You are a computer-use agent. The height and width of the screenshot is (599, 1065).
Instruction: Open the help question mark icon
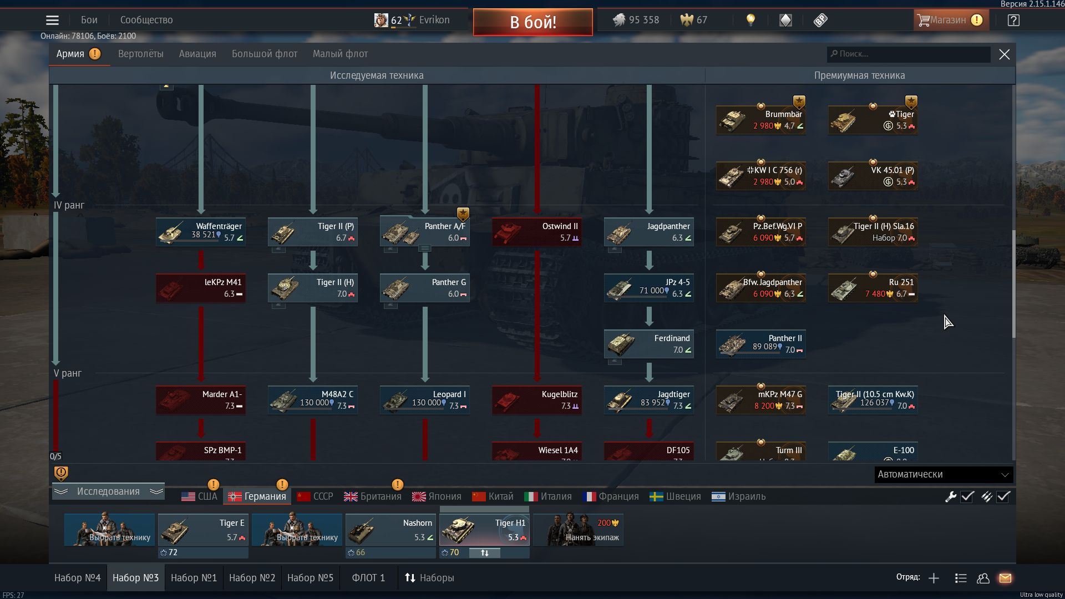click(1013, 21)
